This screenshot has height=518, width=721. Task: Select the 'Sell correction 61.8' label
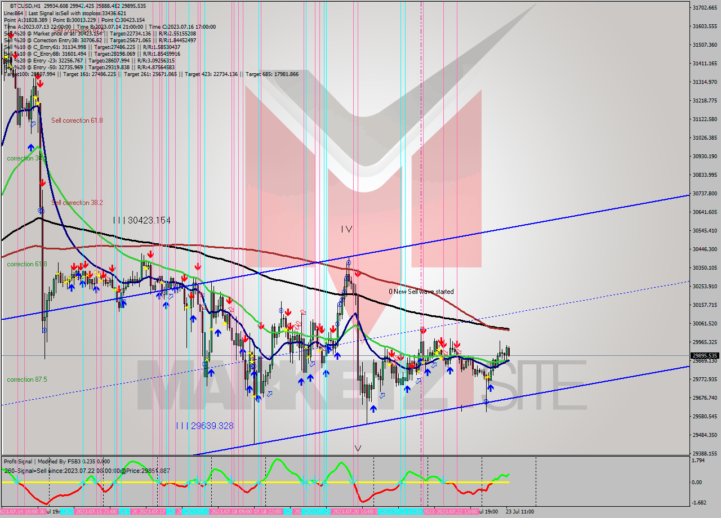[x=78, y=120]
